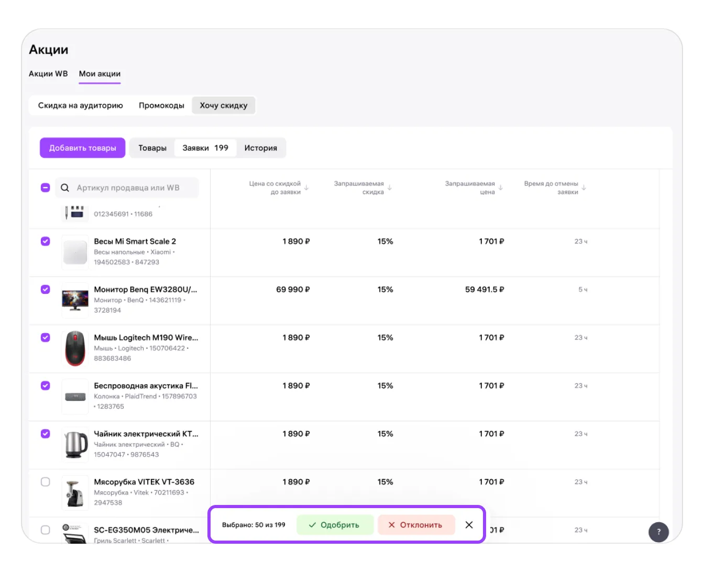Sort by requested discount arrow
Image resolution: width=704 pixels, height=572 pixels.
click(390, 188)
